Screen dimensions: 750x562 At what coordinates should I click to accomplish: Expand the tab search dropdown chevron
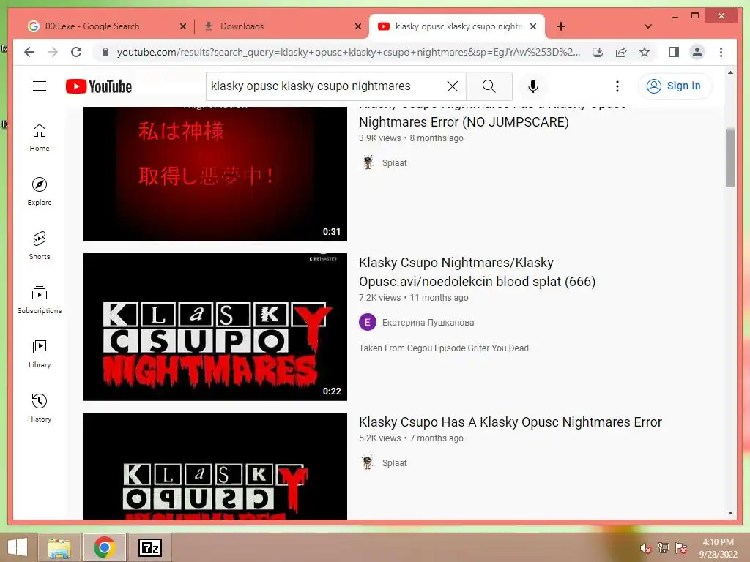tap(648, 26)
